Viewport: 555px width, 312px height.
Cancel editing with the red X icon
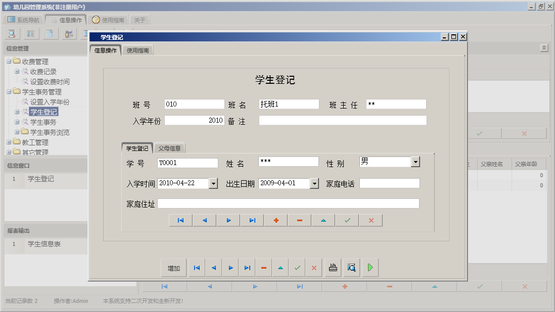click(x=371, y=220)
